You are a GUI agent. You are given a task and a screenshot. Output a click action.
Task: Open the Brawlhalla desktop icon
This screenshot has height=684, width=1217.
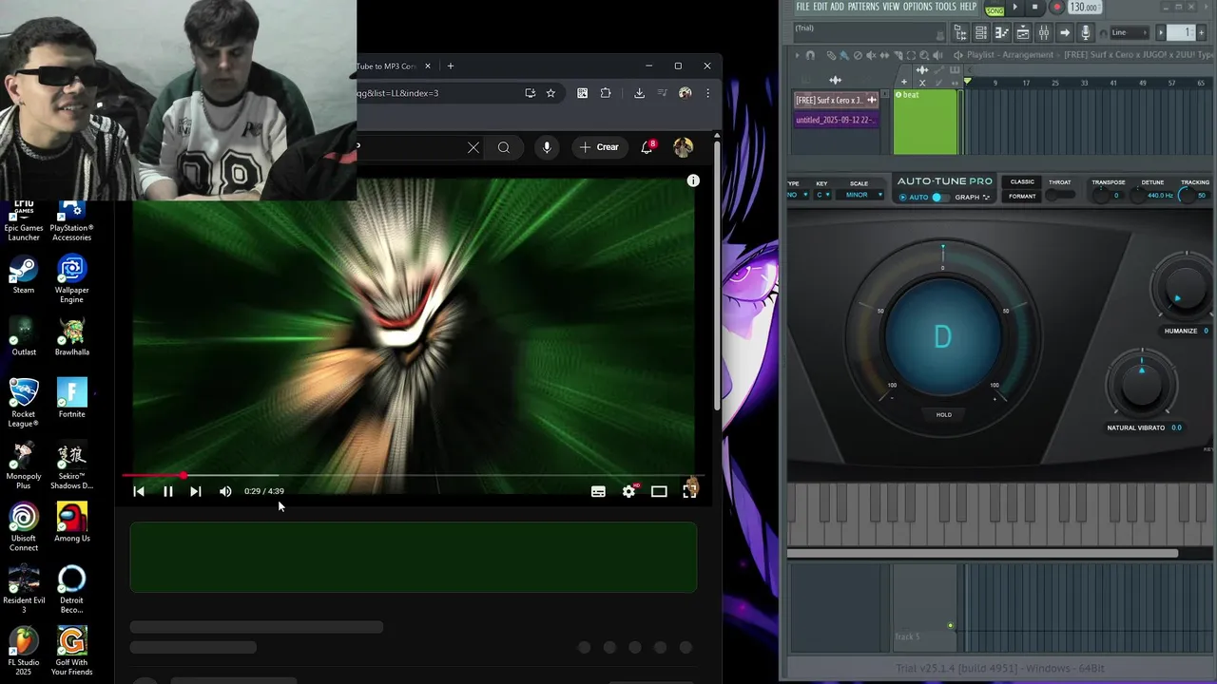tap(71, 337)
